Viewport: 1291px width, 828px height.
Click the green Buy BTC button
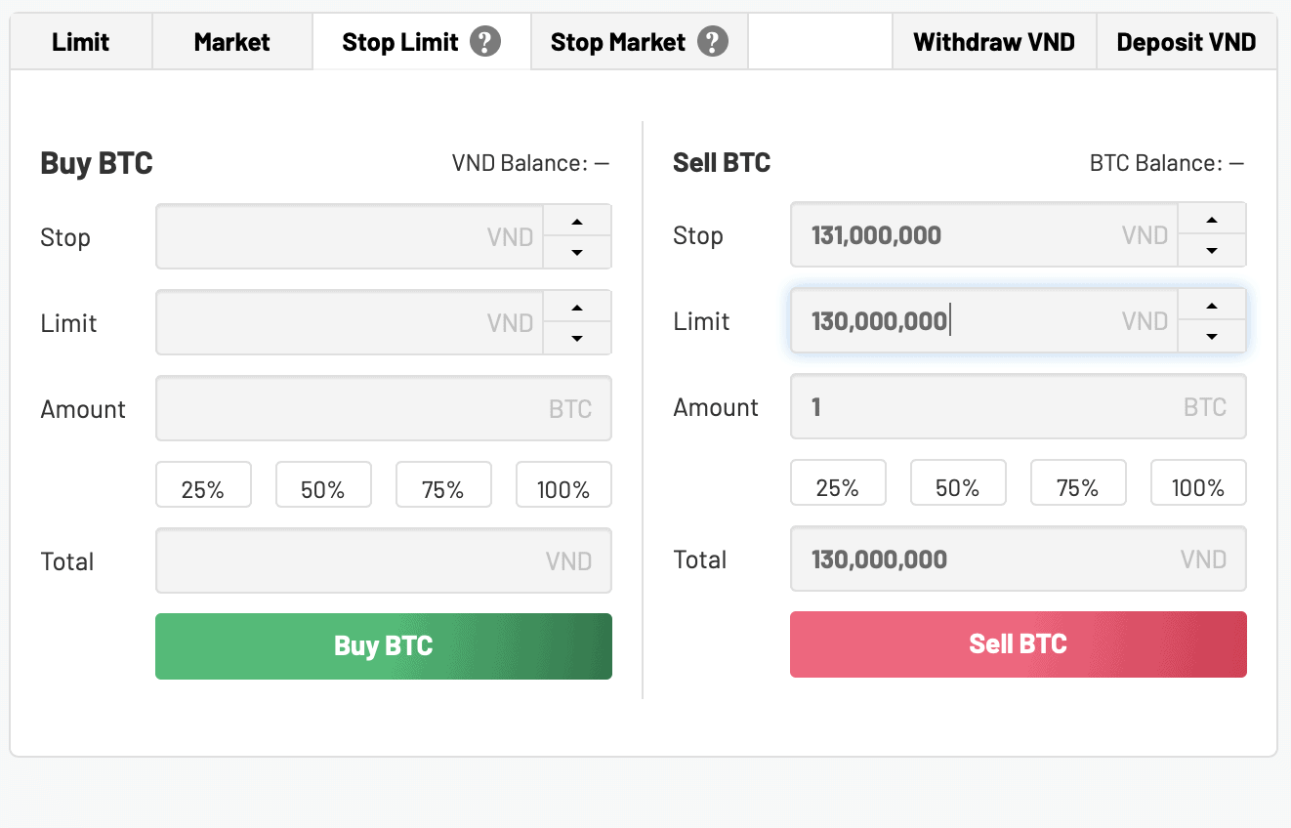tap(384, 645)
